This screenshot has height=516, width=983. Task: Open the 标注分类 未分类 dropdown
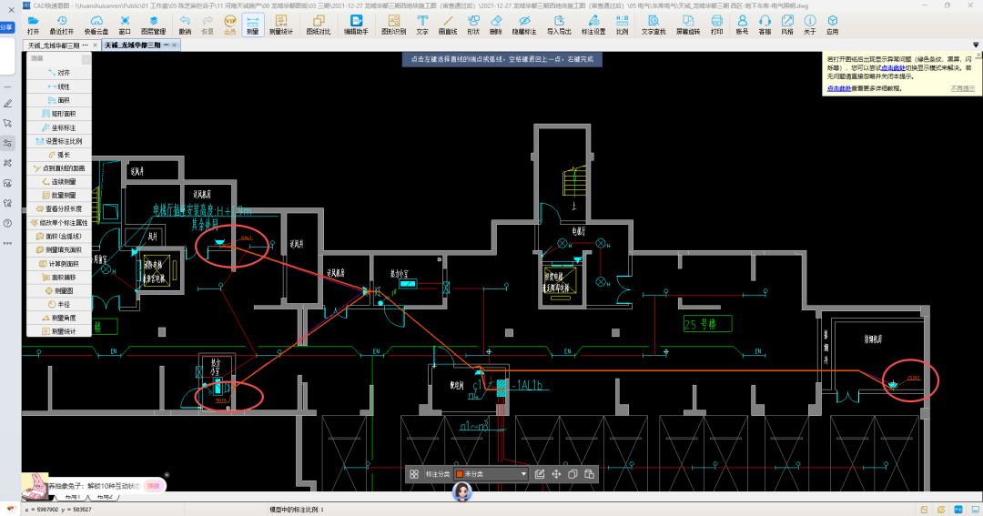pos(491,474)
